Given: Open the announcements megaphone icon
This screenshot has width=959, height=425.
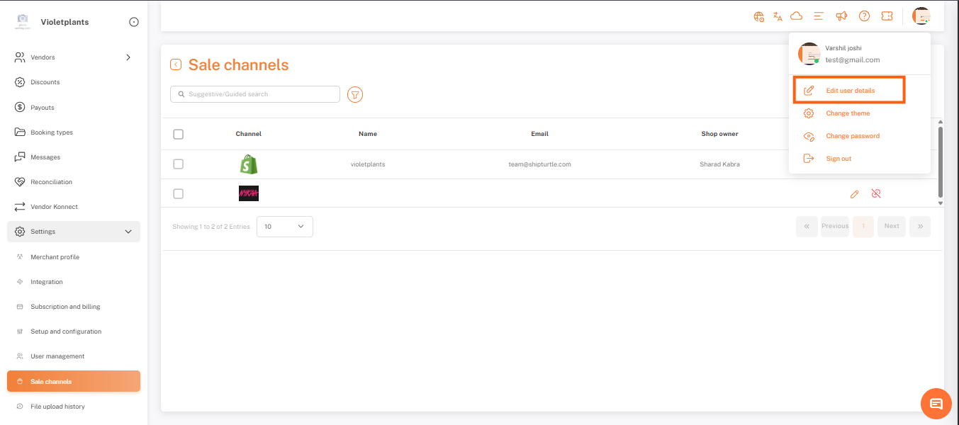Looking at the screenshot, I should coord(841,16).
